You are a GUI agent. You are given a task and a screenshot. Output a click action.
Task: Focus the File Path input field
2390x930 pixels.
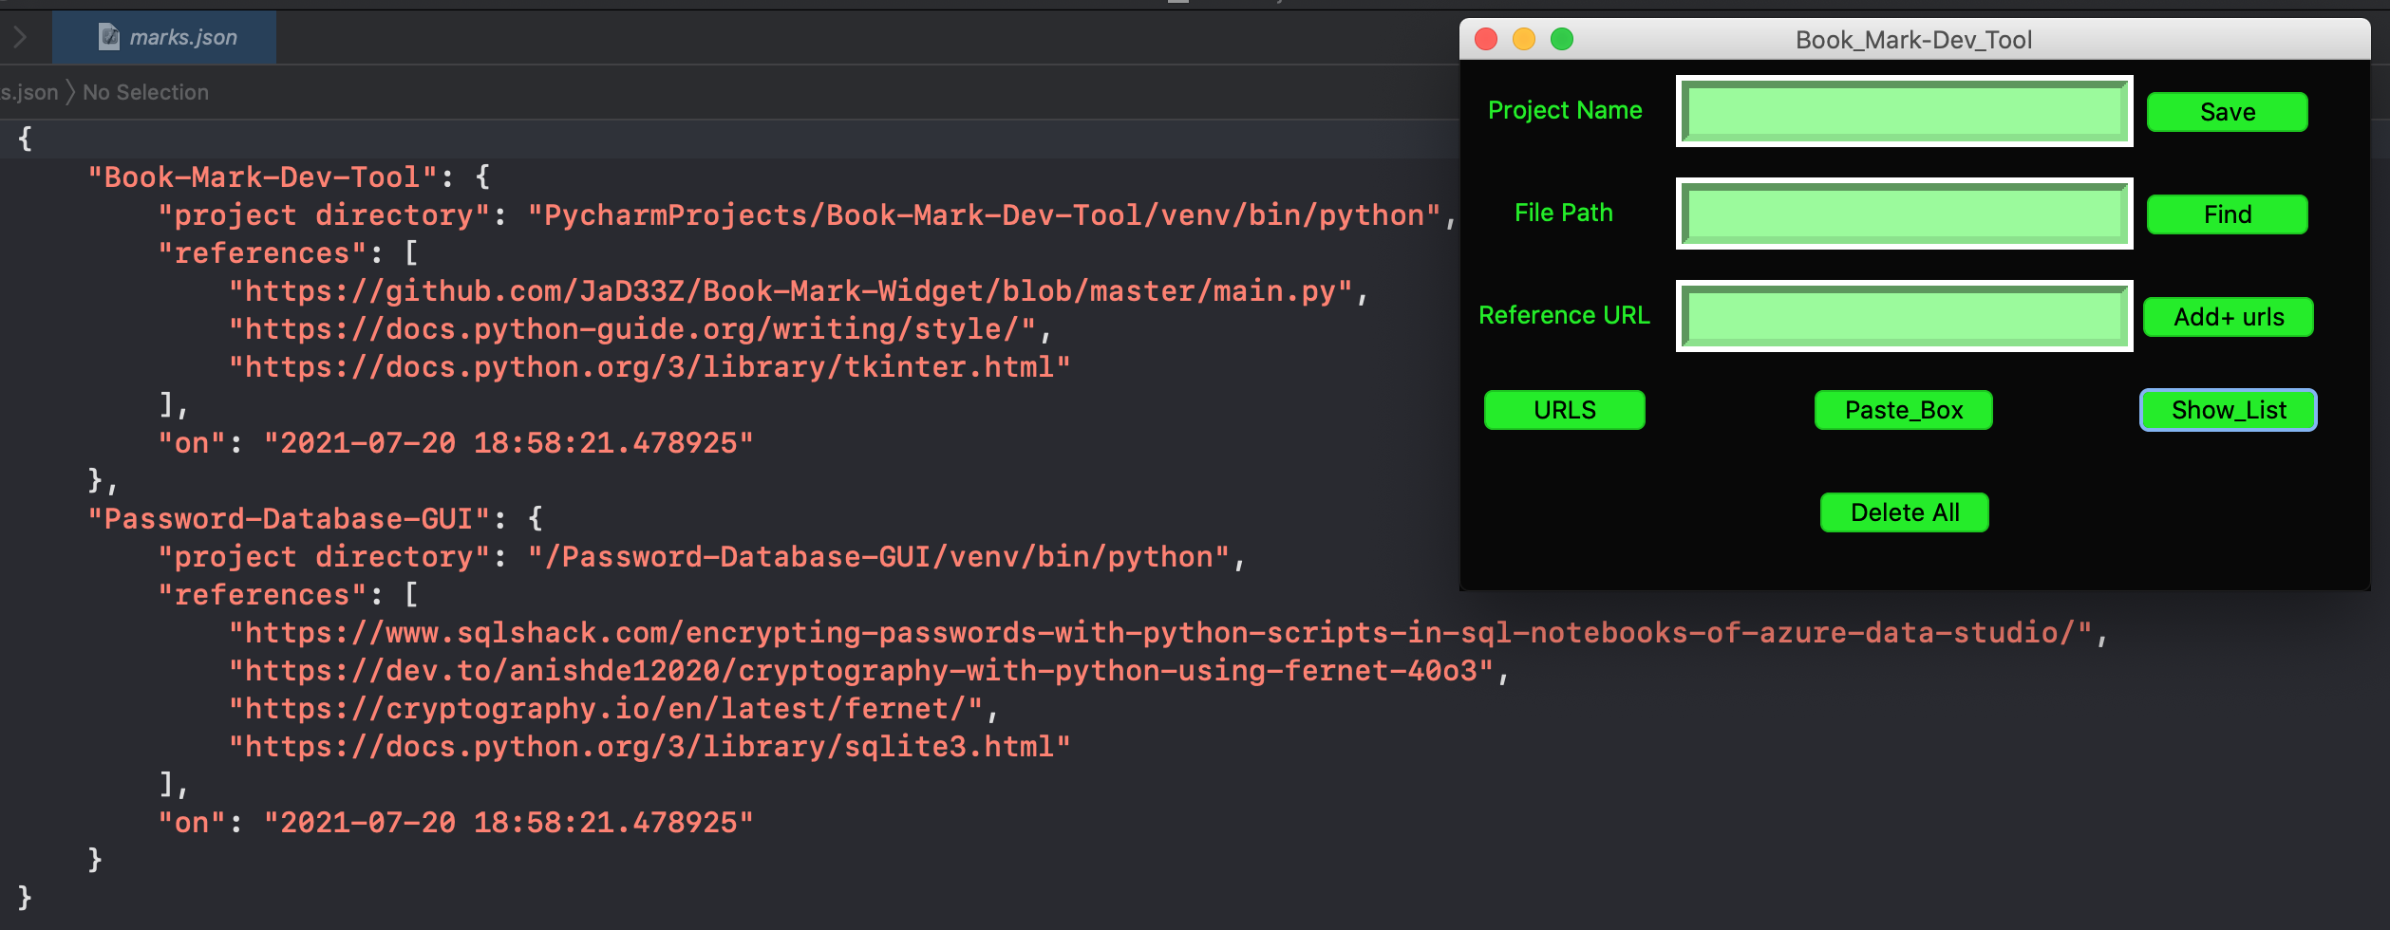coord(1904,214)
